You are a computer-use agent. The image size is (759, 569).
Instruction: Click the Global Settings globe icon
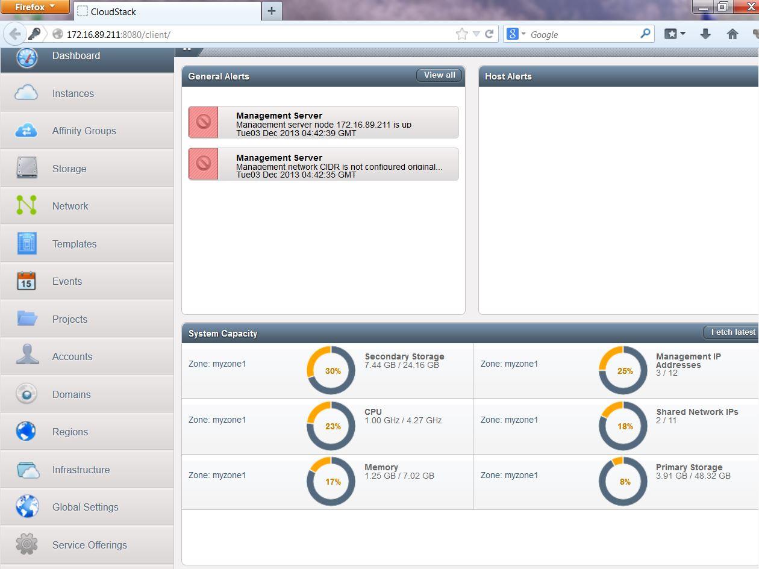(x=27, y=507)
